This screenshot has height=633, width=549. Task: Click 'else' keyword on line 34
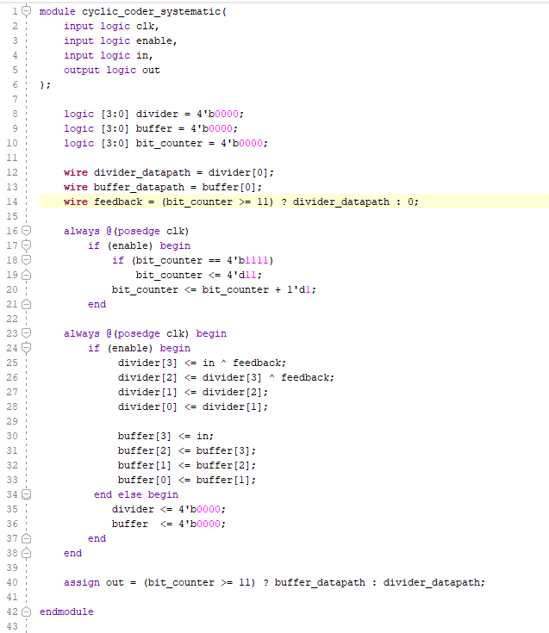pos(129,494)
